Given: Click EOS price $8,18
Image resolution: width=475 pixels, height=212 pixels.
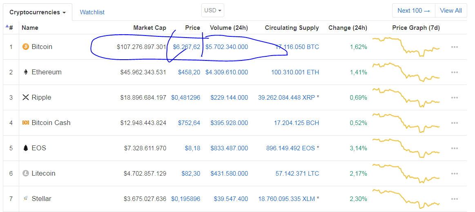Looking at the screenshot, I should (193, 148).
